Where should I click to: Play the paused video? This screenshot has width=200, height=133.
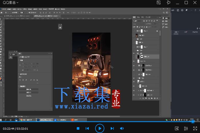click(x=100, y=129)
